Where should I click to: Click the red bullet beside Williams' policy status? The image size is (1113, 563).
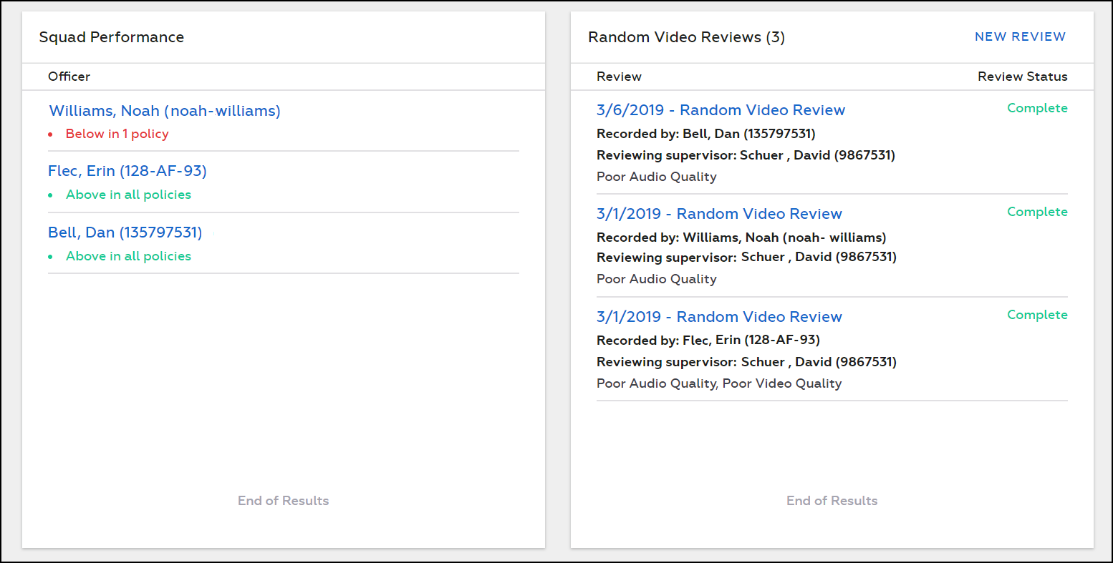coord(50,134)
